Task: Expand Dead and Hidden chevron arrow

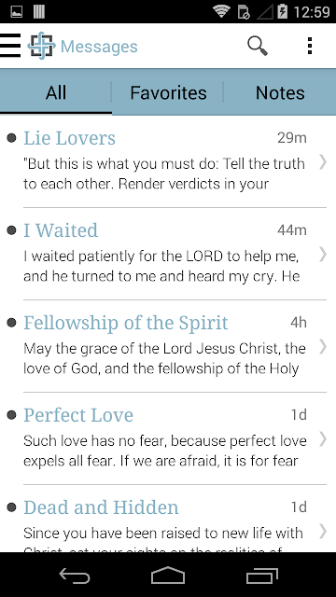Action: (323, 531)
